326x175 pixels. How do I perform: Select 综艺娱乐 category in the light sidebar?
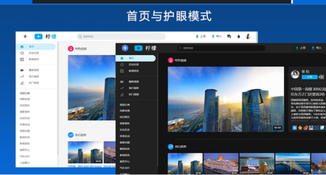click(25, 106)
